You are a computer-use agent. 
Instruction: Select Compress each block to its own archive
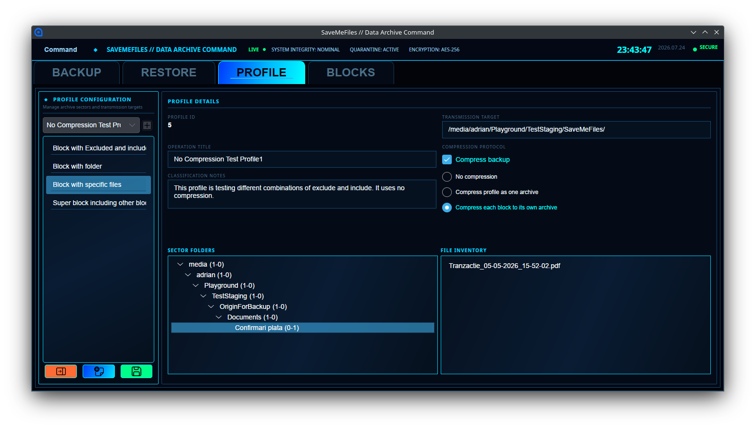point(447,208)
